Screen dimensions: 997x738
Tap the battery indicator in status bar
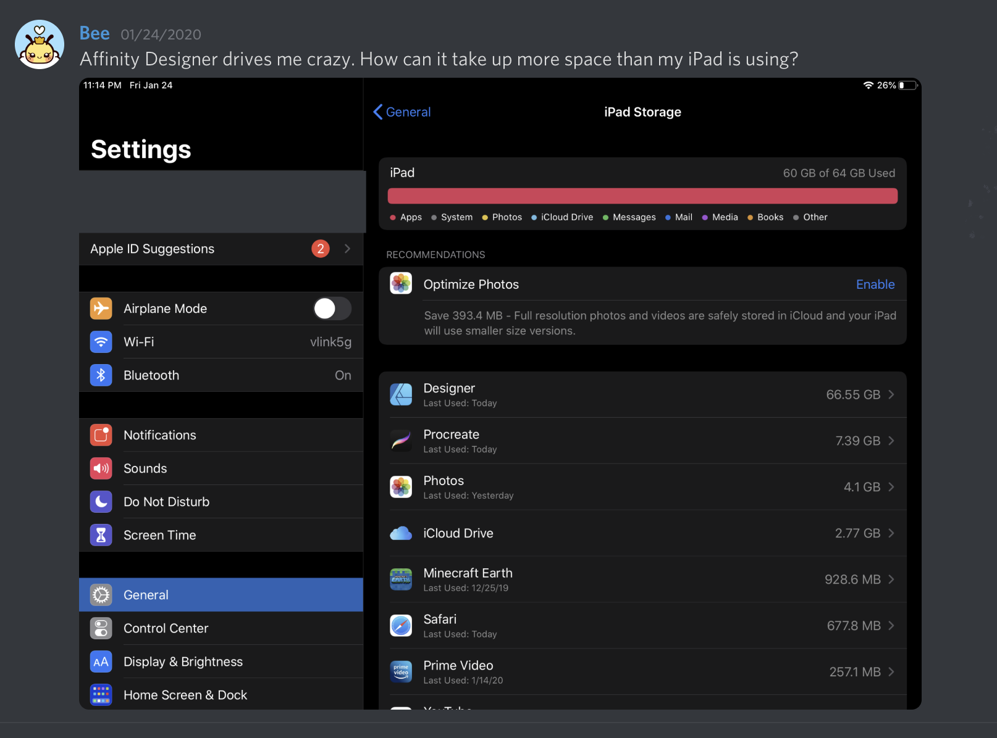coord(908,85)
